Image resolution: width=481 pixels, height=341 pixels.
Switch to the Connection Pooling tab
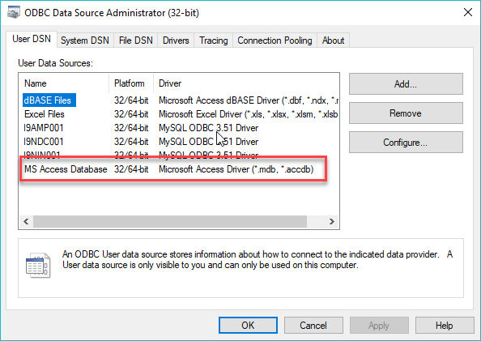tap(275, 40)
